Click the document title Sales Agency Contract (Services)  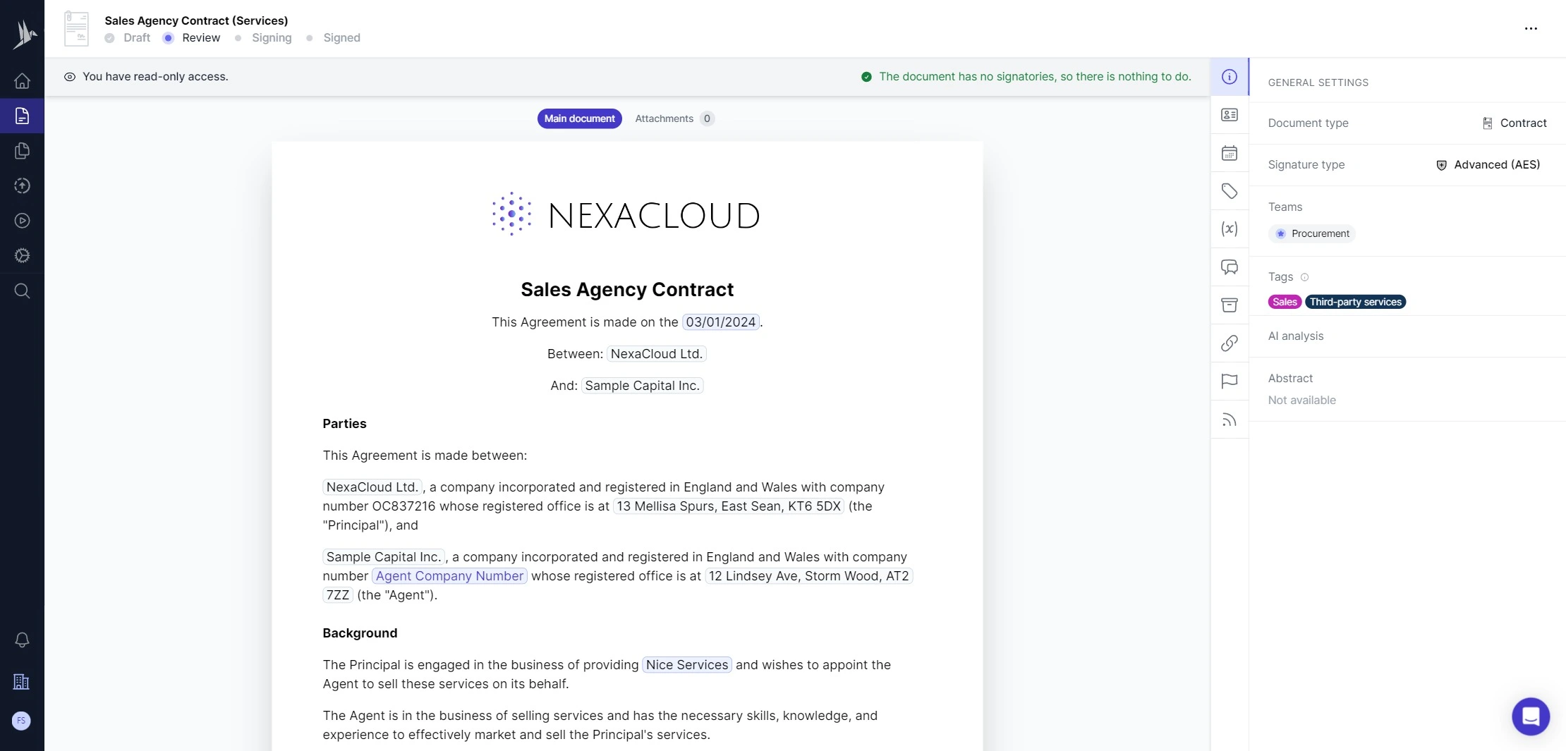[196, 20]
